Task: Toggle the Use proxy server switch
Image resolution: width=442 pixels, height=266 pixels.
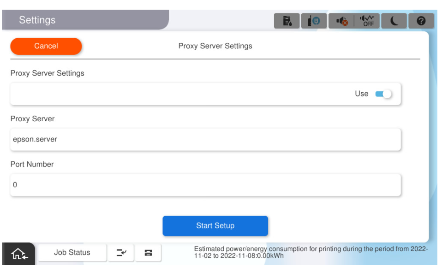Action: (383, 94)
